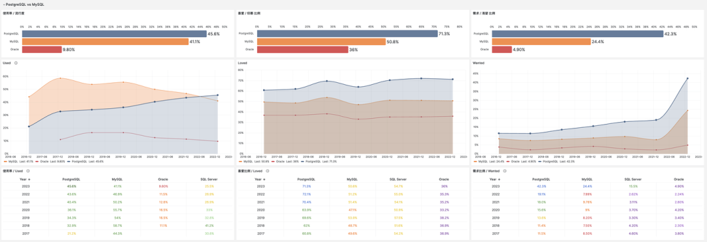Open info icon next to 喜愛比例 / Loved table title
The height and width of the screenshot is (242, 707).
click(x=267, y=171)
